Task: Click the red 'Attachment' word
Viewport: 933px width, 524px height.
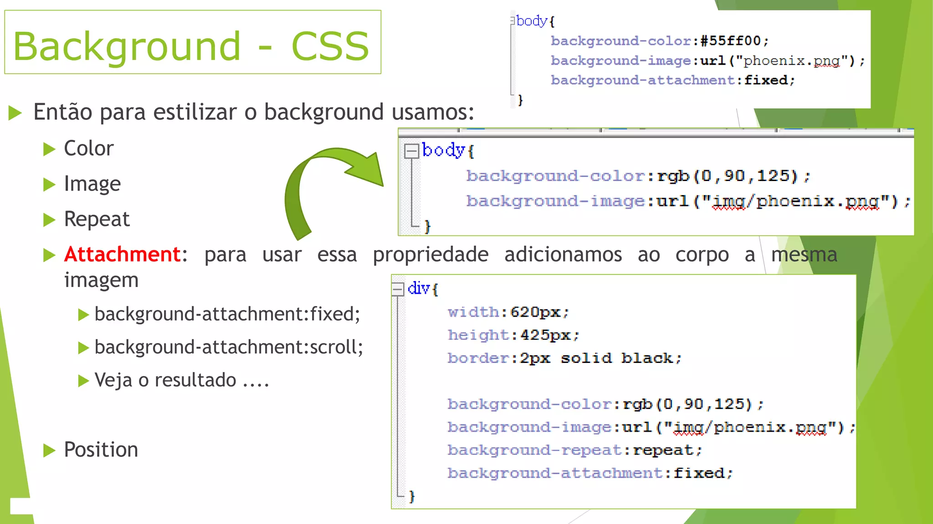Action: click(x=123, y=254)
